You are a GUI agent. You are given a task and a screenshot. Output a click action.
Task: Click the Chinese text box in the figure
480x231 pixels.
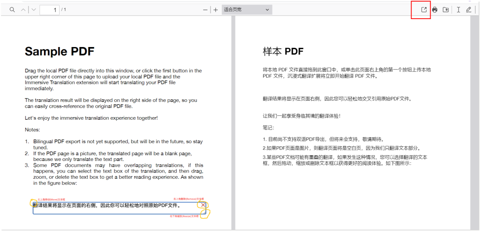point(120,208)
